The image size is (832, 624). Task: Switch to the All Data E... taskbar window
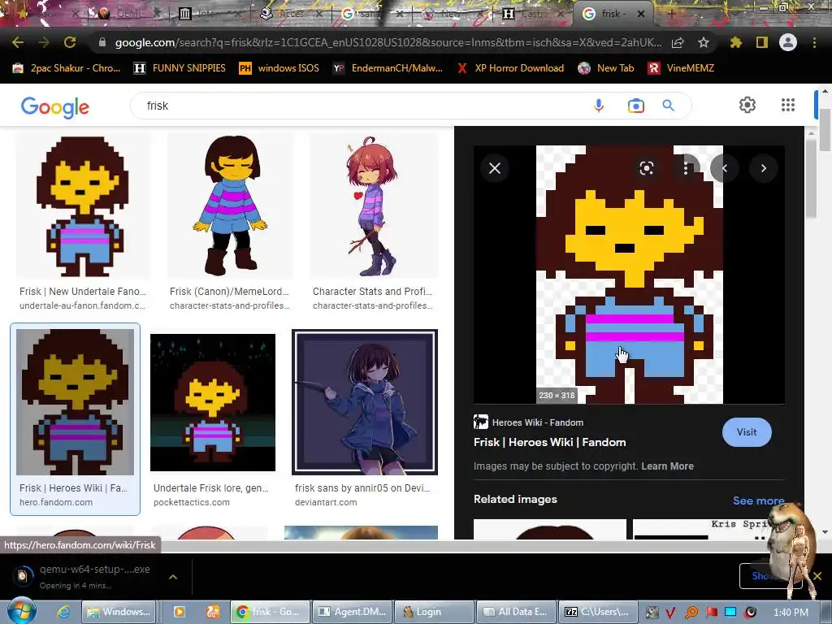pos(516,612)
